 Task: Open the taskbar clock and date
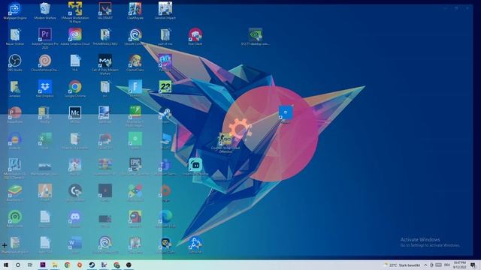pos(459,265)
